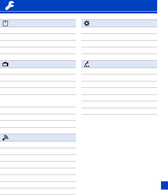Select the wrench with three dots icon

point(87,64)
